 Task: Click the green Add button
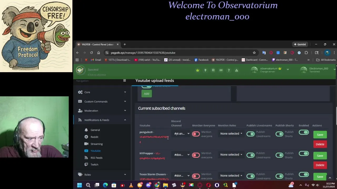point(146,94)
